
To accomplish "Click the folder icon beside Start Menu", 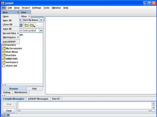I will pos(4,52).
